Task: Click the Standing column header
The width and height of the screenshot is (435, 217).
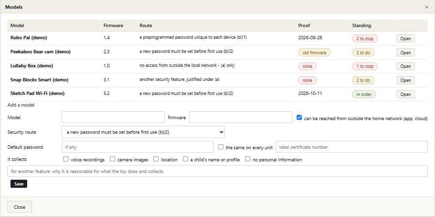Action: [362, 26]
